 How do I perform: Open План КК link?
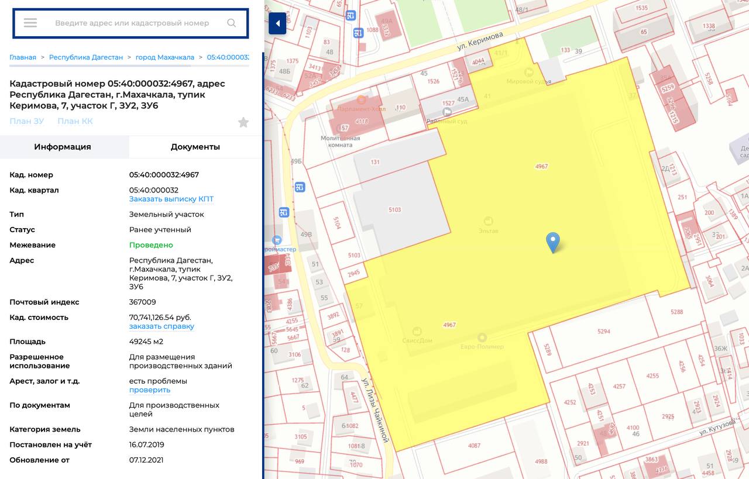pyautogui.click(x=75, y=121)
